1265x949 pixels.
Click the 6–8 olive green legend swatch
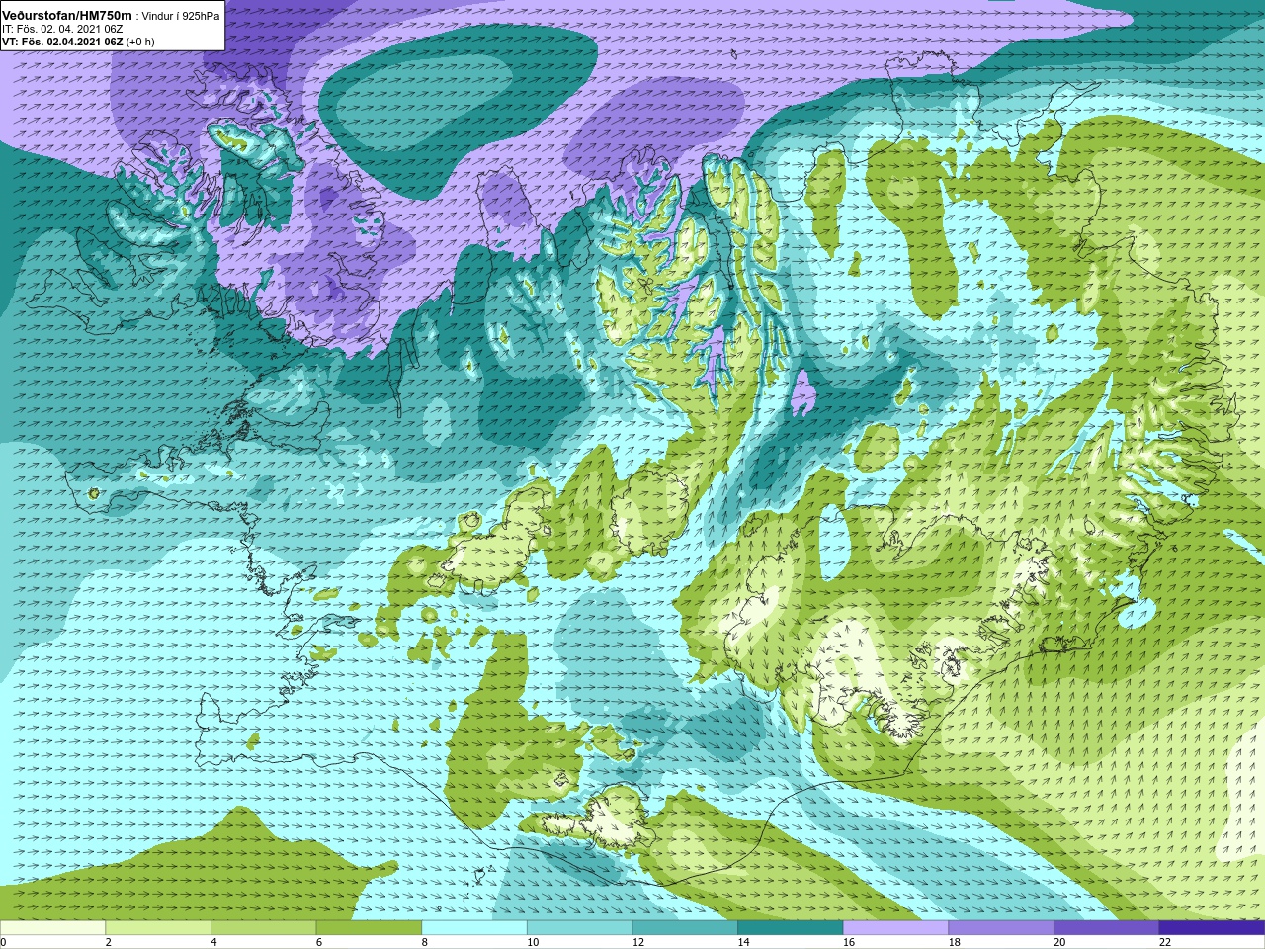[x=369, y=928]
